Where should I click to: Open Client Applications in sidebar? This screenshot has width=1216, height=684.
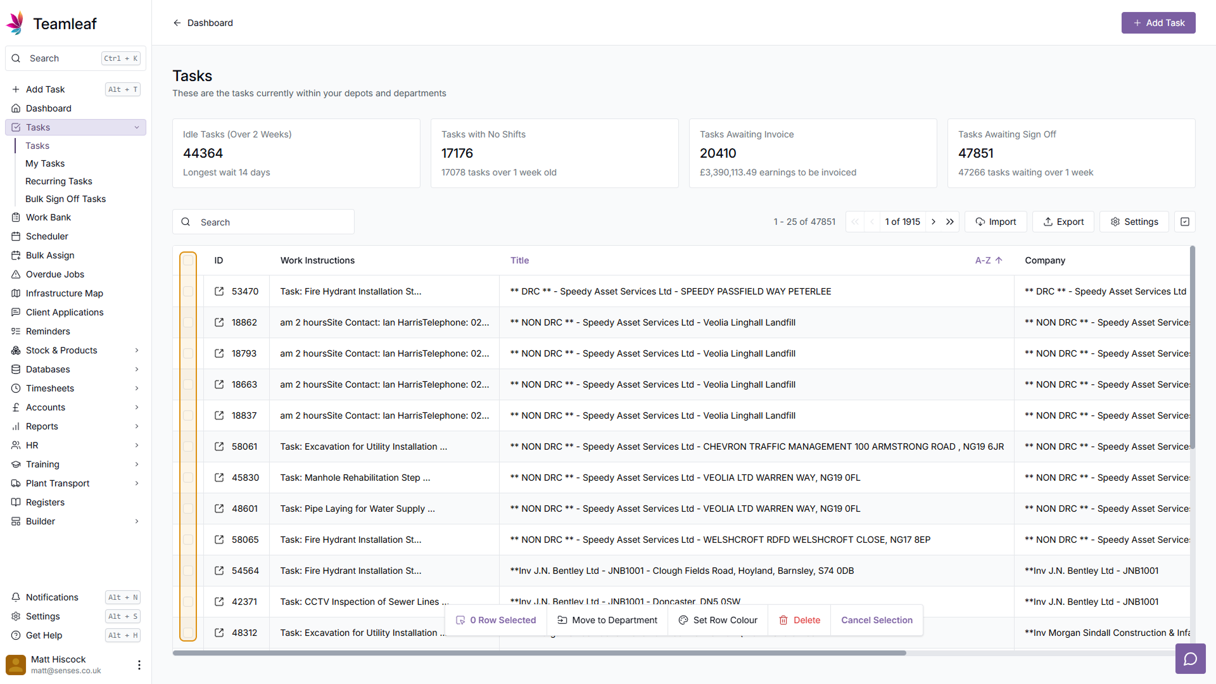point(75,312)
